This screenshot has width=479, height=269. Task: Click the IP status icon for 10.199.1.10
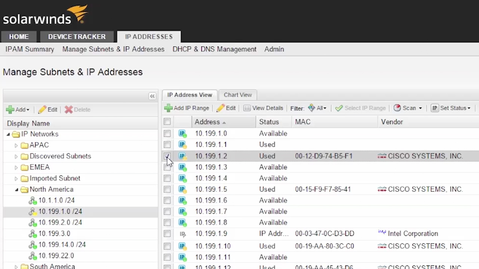(182, 246)
